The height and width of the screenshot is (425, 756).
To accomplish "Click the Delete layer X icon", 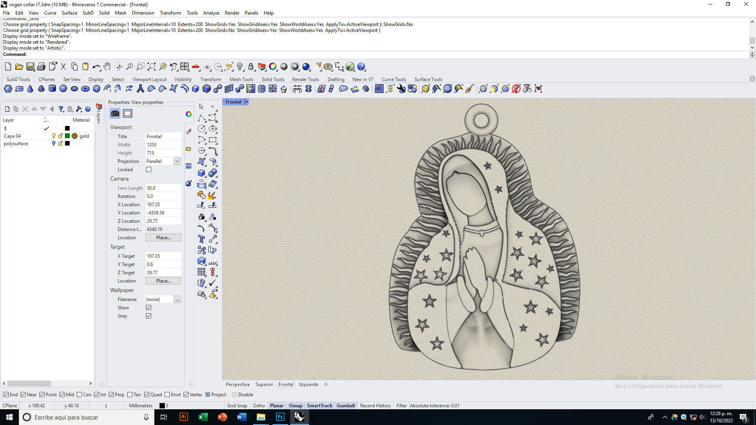I will pyautogui.click(x=25, y=109).
